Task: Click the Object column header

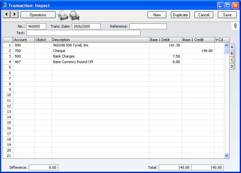Action: 43,40
